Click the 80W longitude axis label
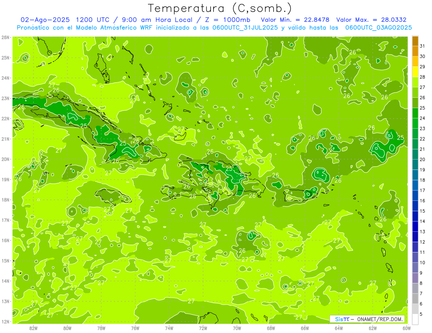 (67, 328)
